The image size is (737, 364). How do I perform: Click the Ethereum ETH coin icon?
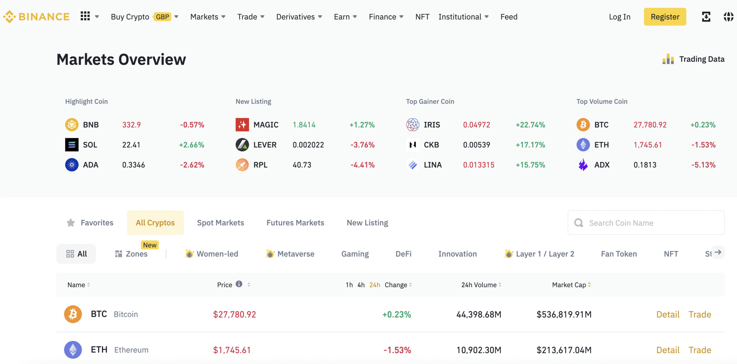coord(73,349)
